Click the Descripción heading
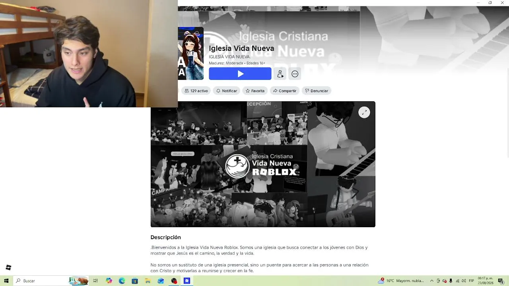The height and width of the screenshot is (286, 509). coord(165,237)
